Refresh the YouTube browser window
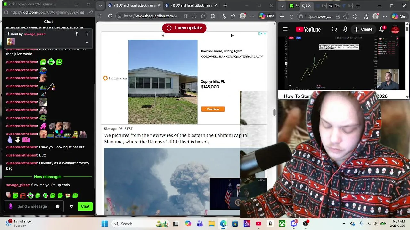This screenshot has width=410, height=230. pyautogui.click(x=291, y=16)
